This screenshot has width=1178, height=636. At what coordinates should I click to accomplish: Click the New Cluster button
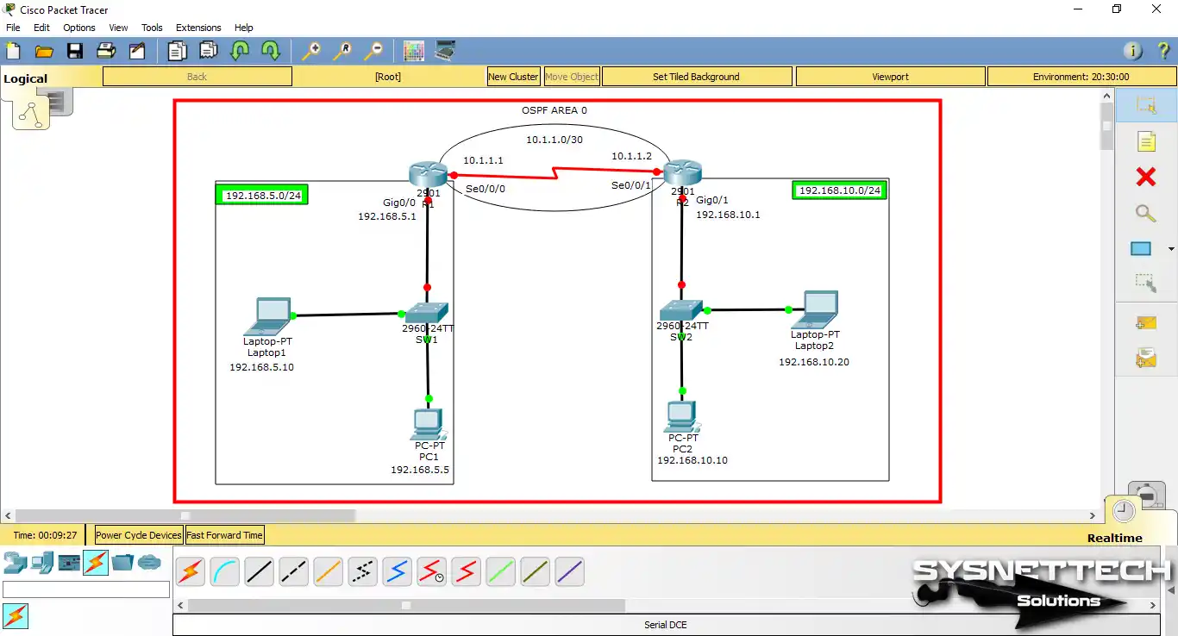[x=513, y=77]
